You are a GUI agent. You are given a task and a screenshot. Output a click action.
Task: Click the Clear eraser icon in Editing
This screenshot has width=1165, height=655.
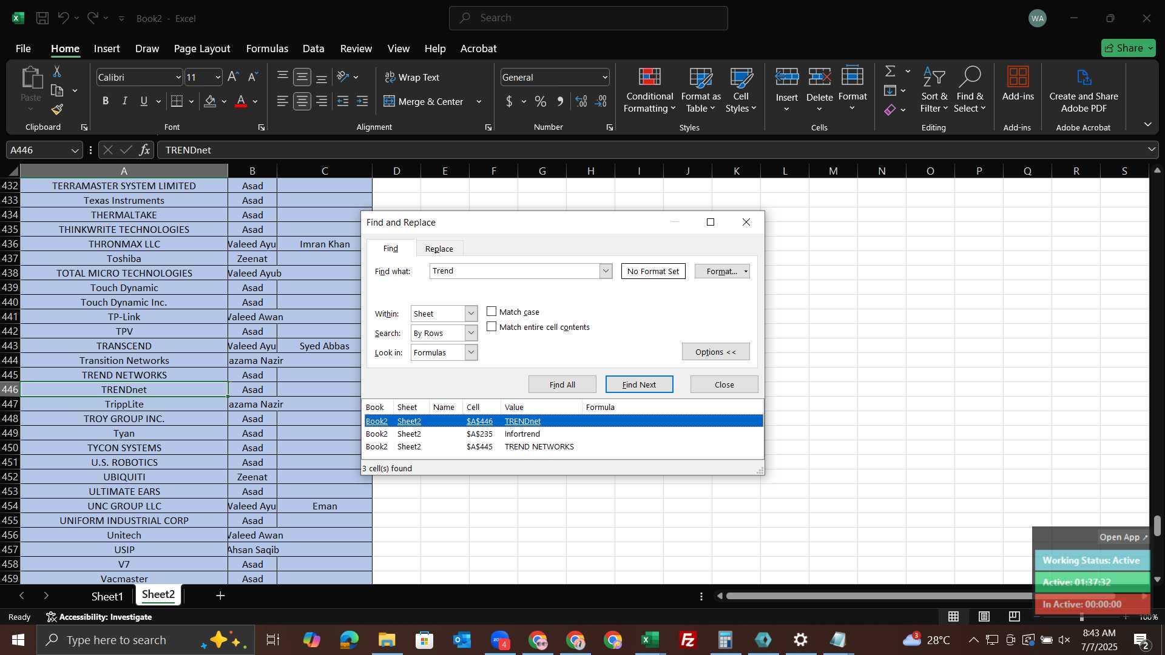click(x=890, y=110)
